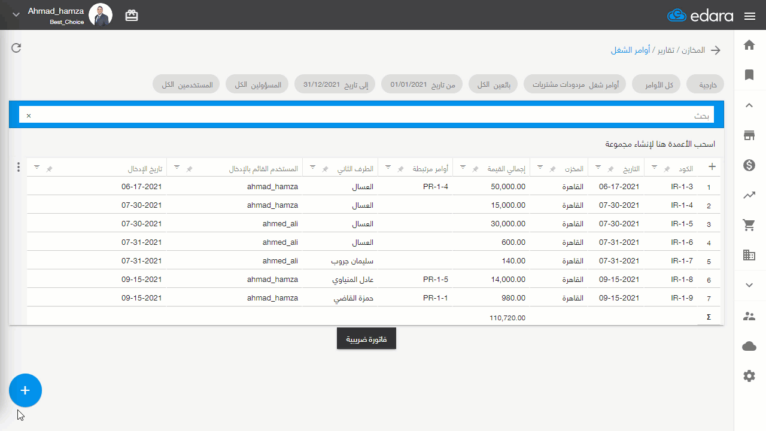Open the table three-dot options menu
Screen dimensions: 766x431
(18, 168)
